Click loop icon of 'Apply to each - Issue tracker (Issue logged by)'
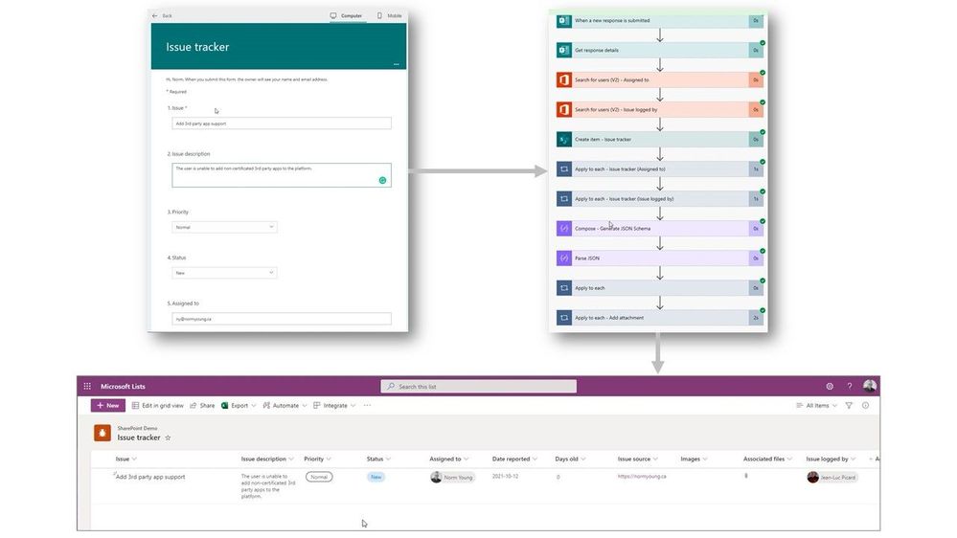The image size is (957, 538). pyautogui.click(x=564, y=199)
